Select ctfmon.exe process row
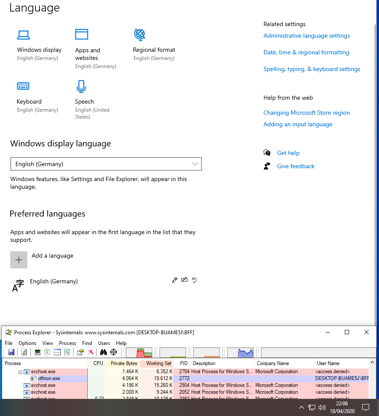Viewport: 379px width, 416px height. 186,378
